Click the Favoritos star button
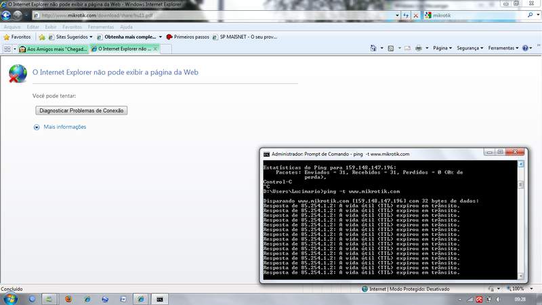The height and width of the screenshot is (305, 542). pyautogui.click(x=18, y=37)
